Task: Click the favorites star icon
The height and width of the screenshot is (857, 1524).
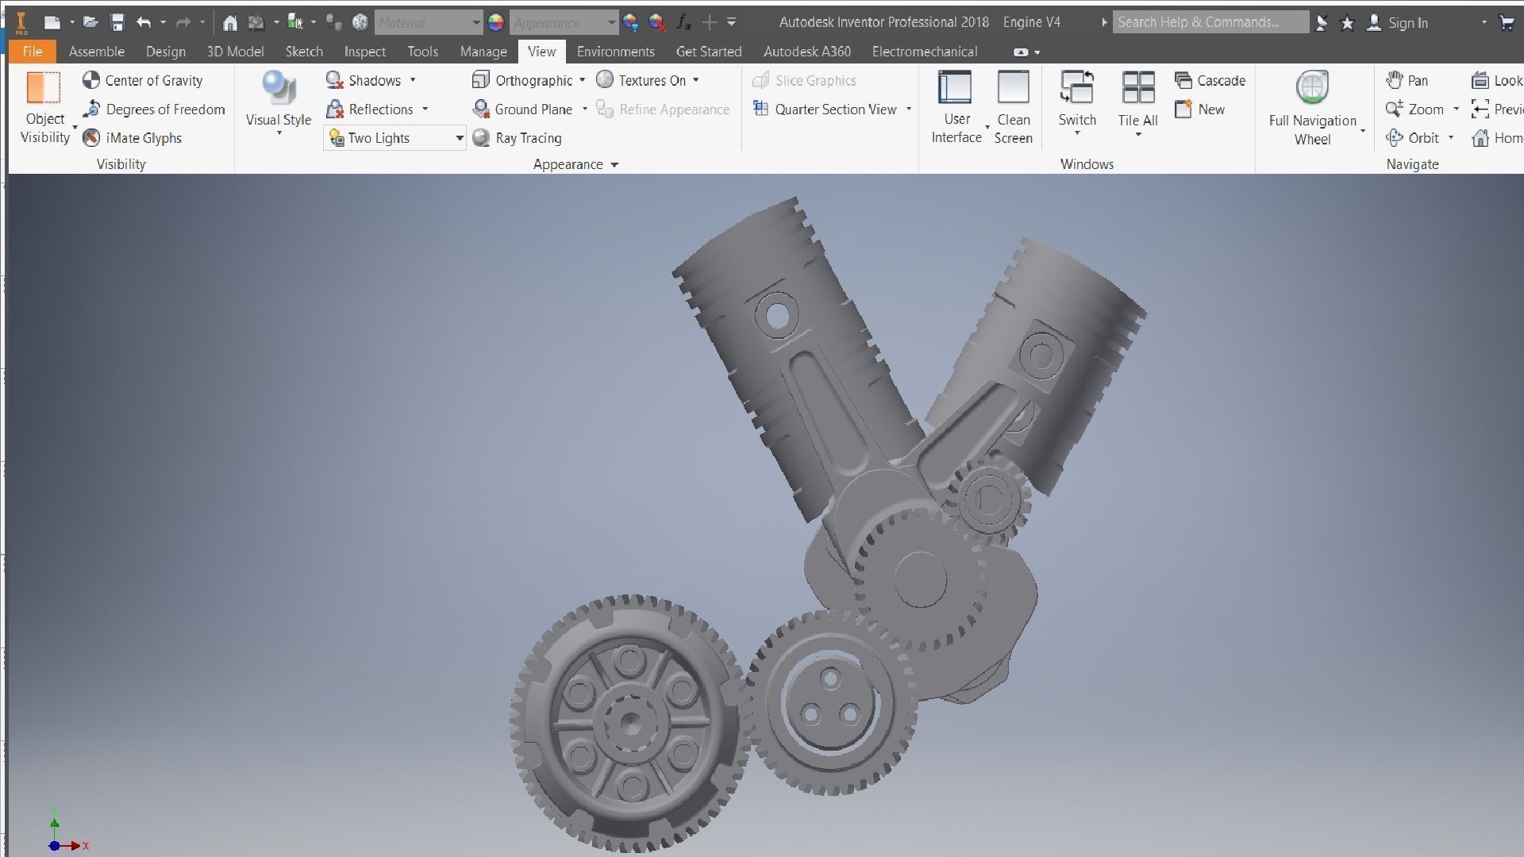Action: click(1347, 23)
